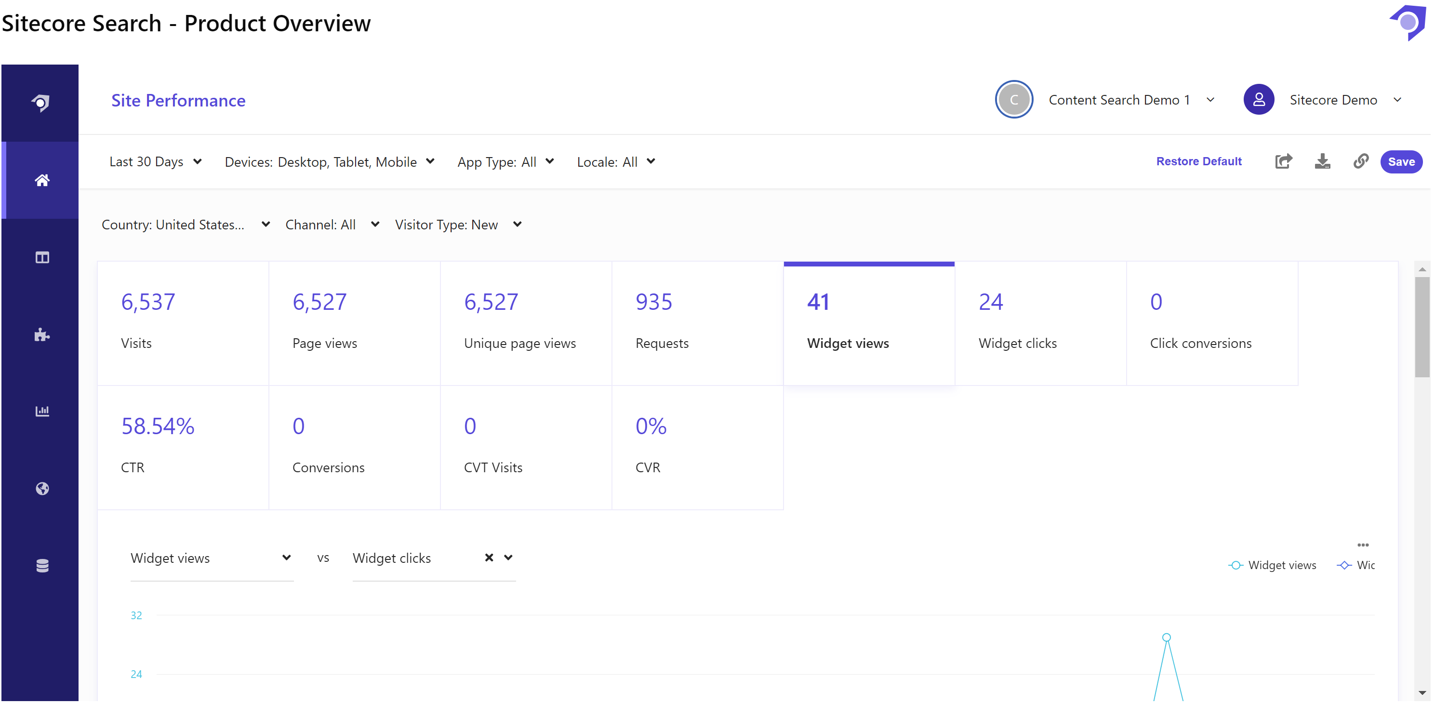
Task: Open the table layout sidebar icon
Action: (42, 257)
